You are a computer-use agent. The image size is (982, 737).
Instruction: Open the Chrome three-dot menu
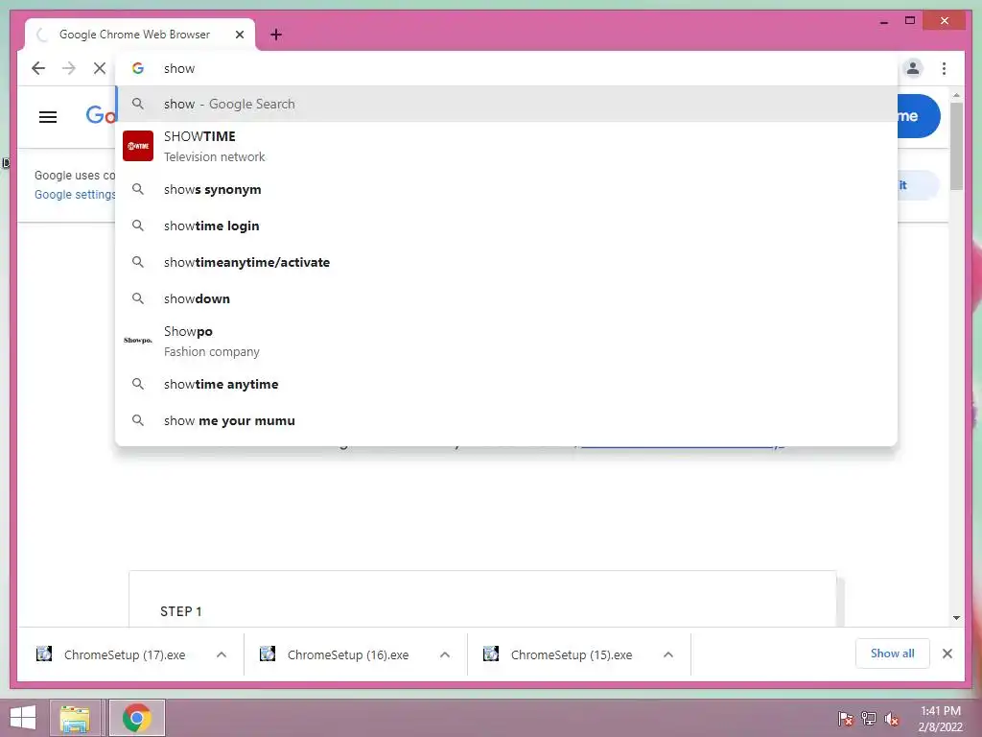click(944, 68)
